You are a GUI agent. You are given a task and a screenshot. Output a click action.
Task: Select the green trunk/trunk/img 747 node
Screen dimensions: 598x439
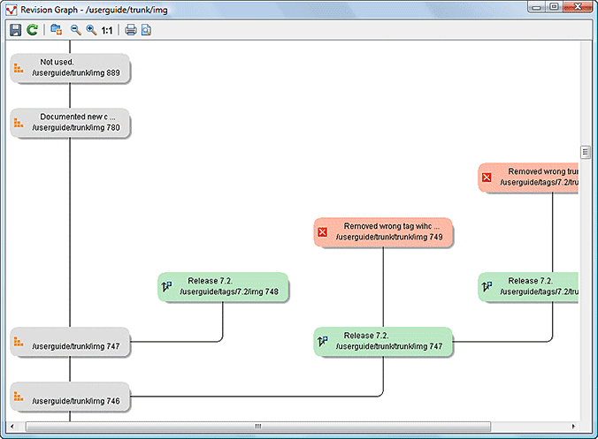coord(383,341)
